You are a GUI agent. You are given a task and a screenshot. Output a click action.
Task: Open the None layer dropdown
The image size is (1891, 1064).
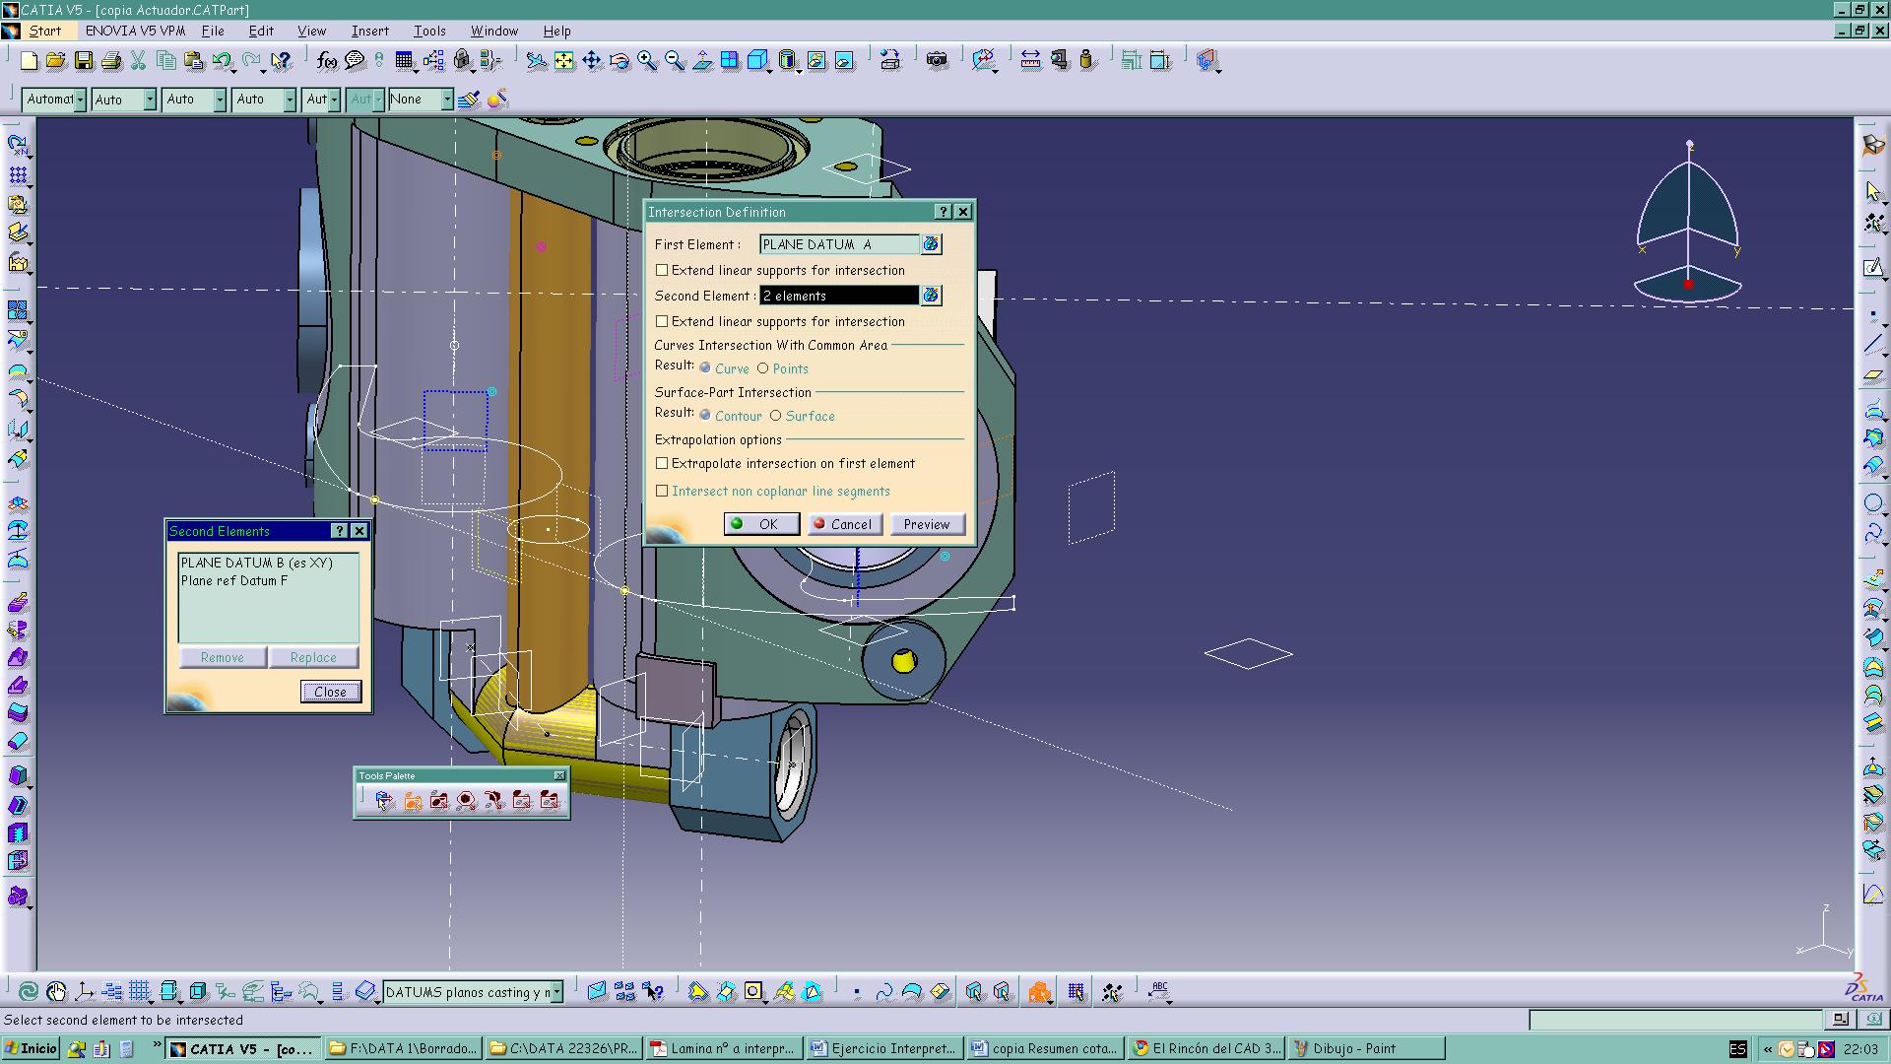pyautogui.click(x=447, y=100)
